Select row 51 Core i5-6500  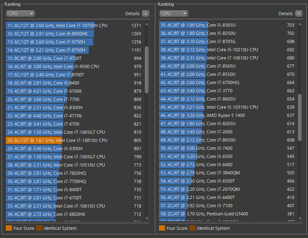tap(227, 157)
